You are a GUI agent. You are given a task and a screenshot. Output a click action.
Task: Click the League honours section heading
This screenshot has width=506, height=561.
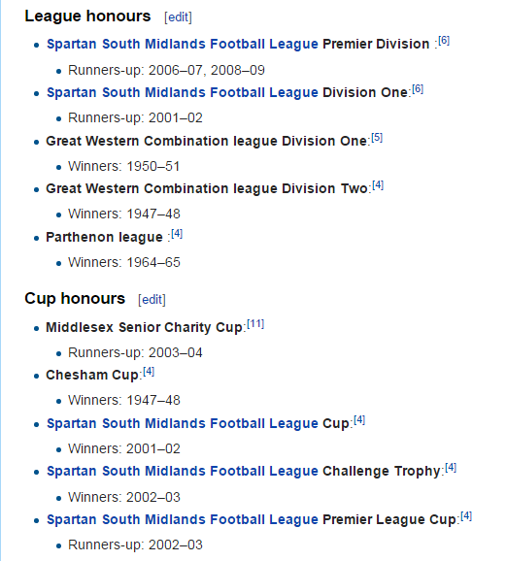click(x=87, y=16)
